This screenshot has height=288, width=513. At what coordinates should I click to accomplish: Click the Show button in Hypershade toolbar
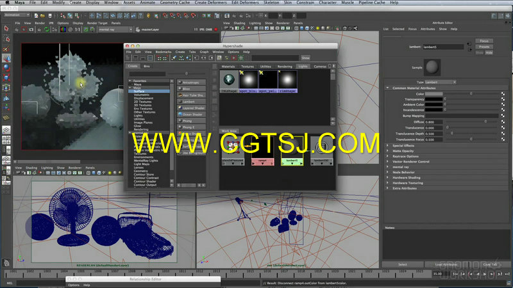coord(305,58)
